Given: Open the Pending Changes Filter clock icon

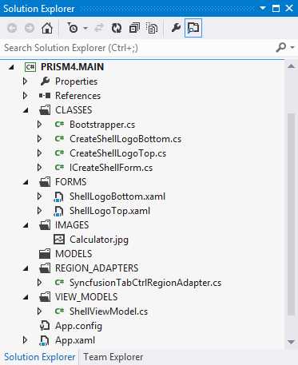Looking at the screenshot, I should tap(72, 28).
